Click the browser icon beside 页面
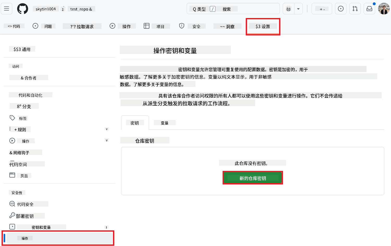Screen dimensions: 391x246 click(12, 175)
